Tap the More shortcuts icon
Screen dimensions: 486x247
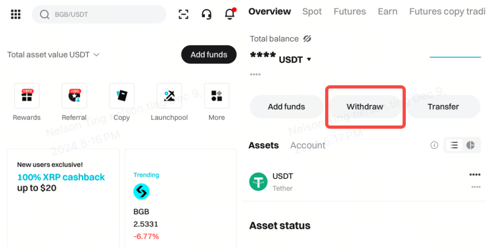[x=217, y=96]
